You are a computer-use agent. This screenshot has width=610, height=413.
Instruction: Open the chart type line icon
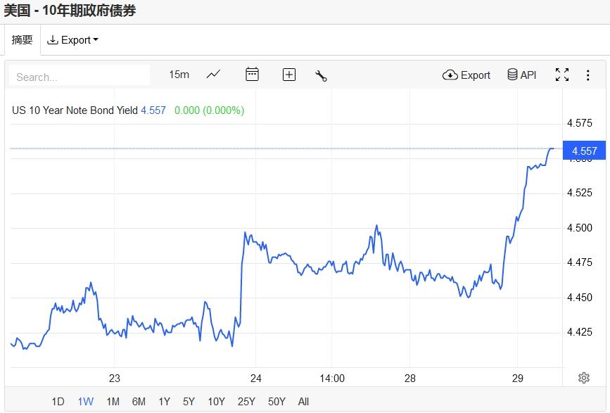click(x=213, y=75)
